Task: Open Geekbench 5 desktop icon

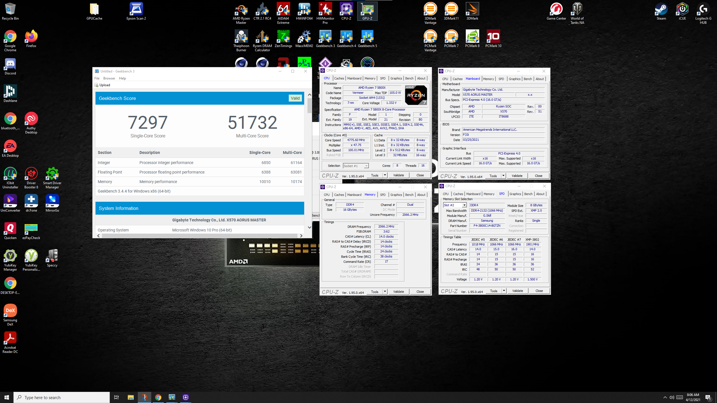Action: coord(367,39)
